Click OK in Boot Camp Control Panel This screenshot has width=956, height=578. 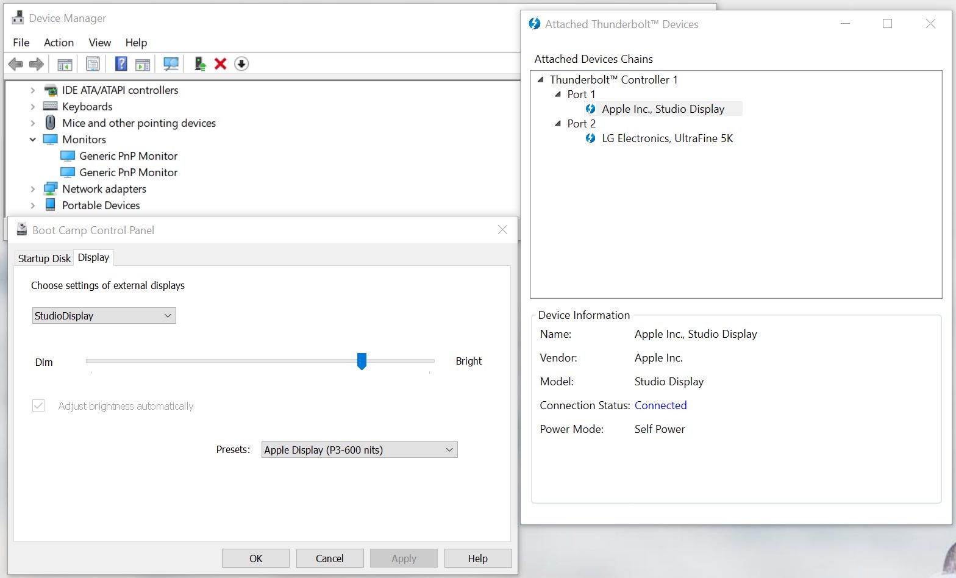256,558
